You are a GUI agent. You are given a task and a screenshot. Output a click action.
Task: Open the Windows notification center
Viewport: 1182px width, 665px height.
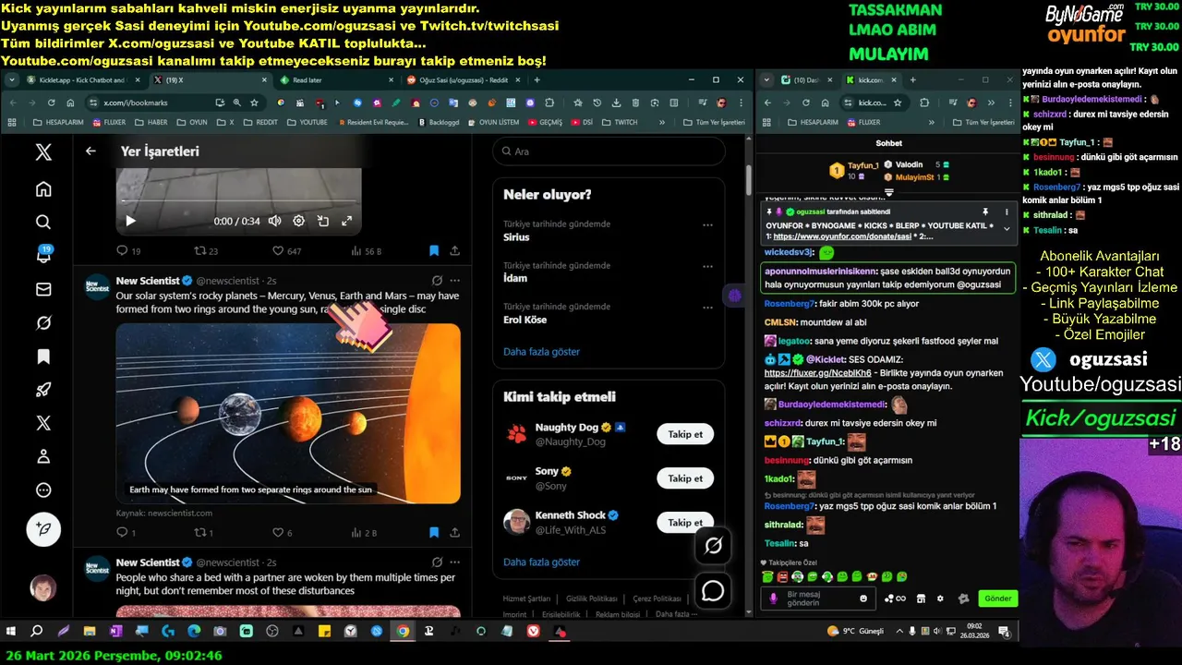1007,632
